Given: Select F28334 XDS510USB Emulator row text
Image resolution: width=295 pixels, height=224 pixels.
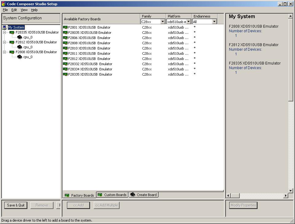Looking at the screenshot, I should [x=90, y=69].
